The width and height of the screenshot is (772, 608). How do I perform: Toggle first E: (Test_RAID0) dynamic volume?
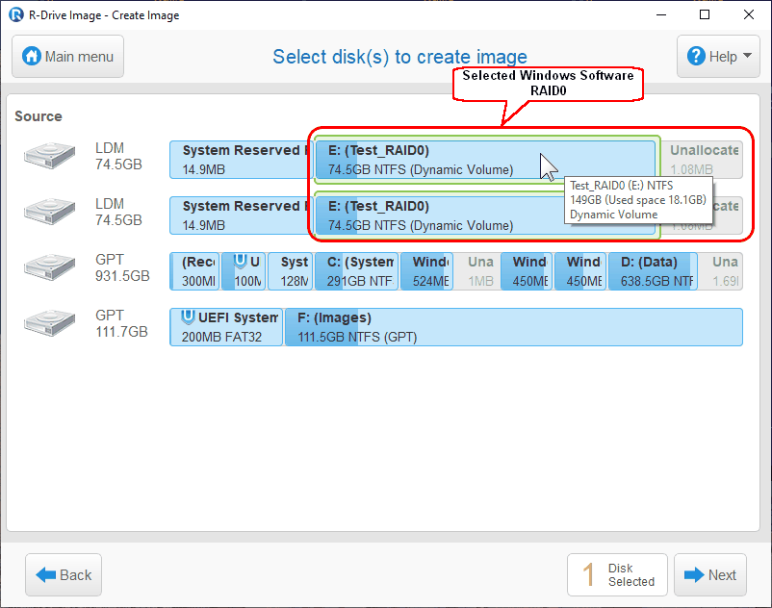coord(433,160)
